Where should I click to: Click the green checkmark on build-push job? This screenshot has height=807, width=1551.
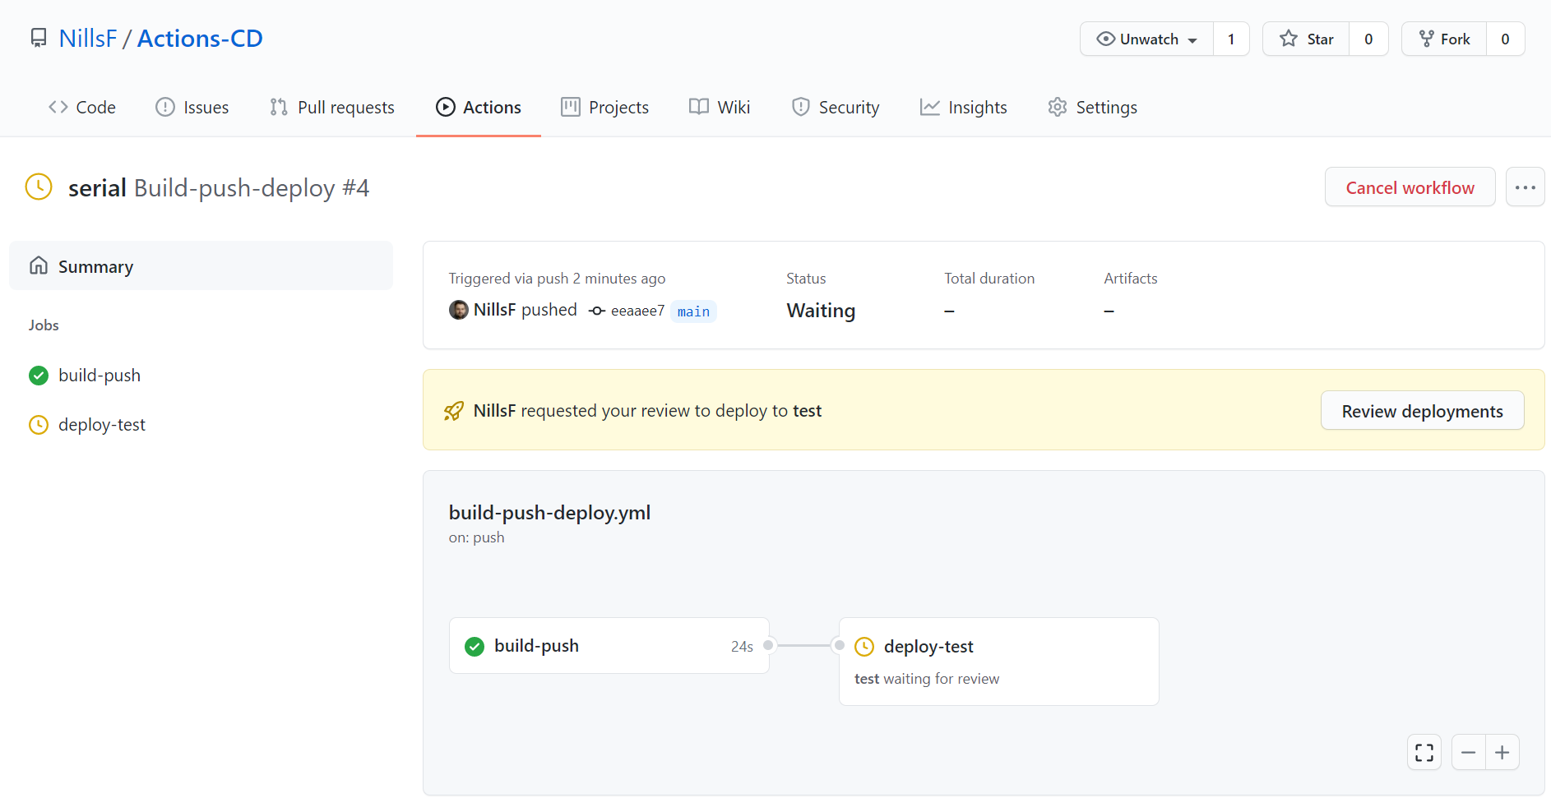(39, 375)
